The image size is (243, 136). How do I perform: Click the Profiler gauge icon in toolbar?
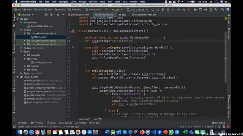click(178, 9)
